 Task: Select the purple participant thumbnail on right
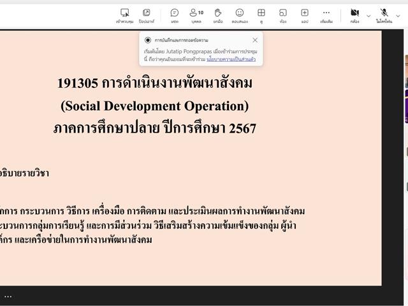pos(406,105)
